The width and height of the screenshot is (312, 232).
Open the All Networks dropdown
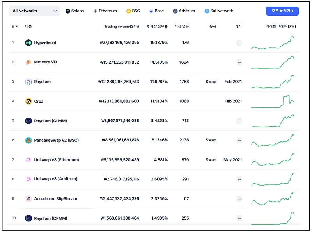click(34, 11)
